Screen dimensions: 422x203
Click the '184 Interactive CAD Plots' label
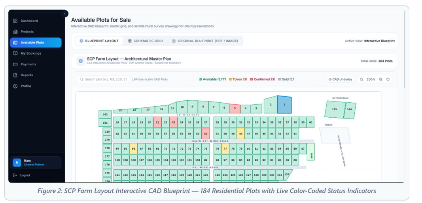(149, 79)
